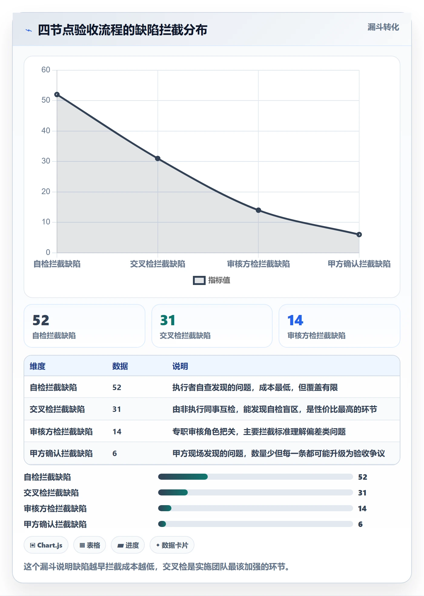
Task: Click the 说明 column header
Action: pos(180,366)
